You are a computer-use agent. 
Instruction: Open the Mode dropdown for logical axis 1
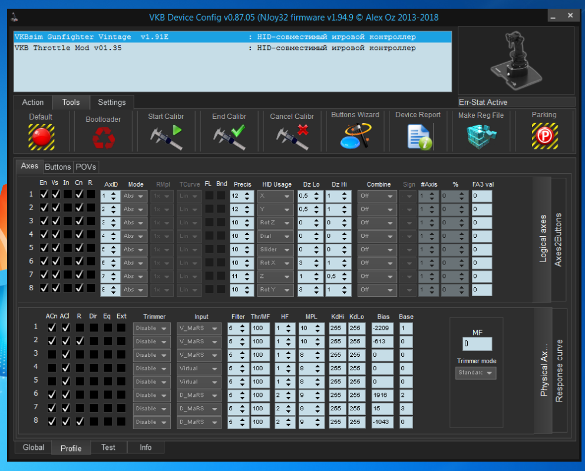pos(134,196)
